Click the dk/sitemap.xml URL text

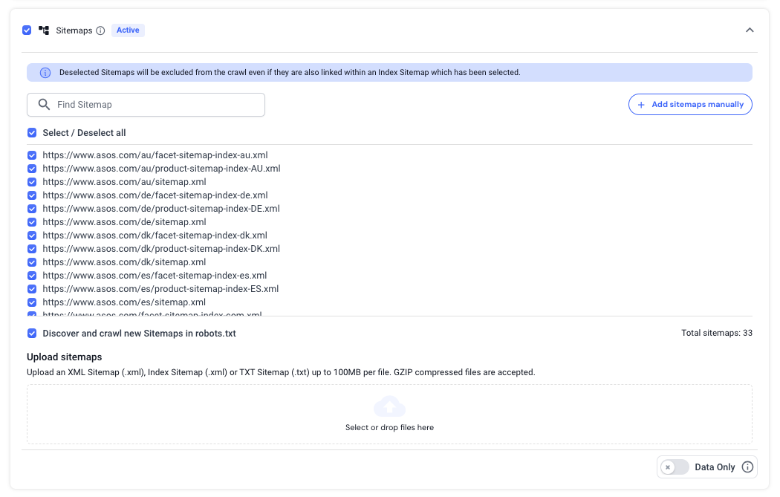pyautogui.click(x=124, y=262)
